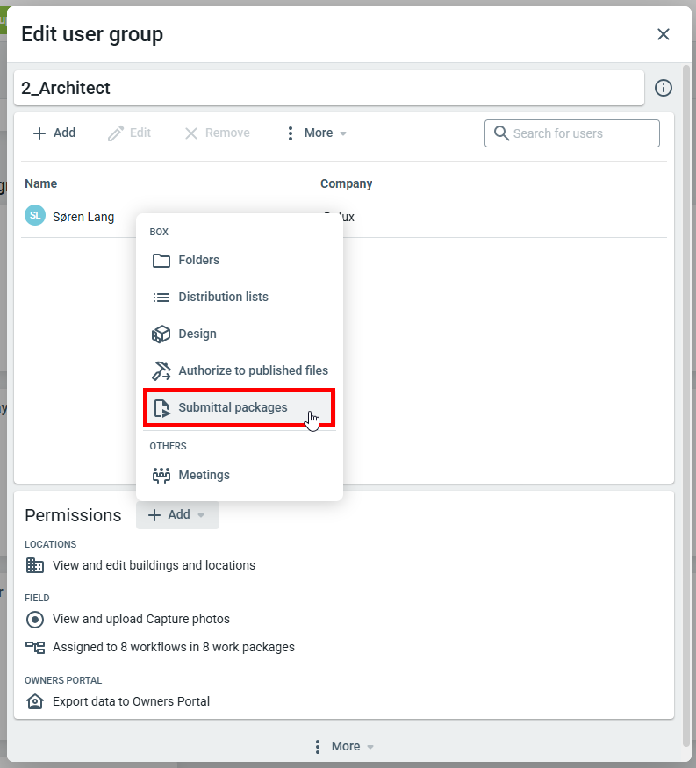This screenshot has height=768, width=696.
Task: Click the Capture photos circle icon
Action: tap(35, 620)
